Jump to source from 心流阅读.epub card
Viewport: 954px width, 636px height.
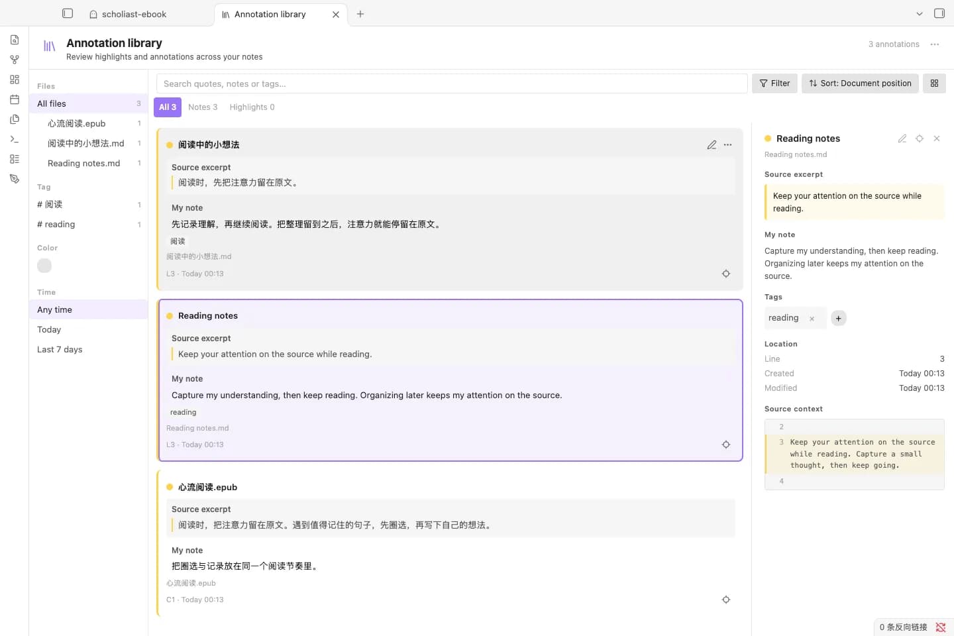click(726, 600)
